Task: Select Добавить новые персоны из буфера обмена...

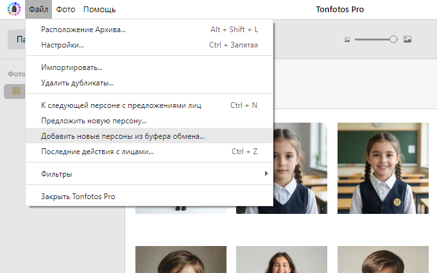Action: coord(123,136)
